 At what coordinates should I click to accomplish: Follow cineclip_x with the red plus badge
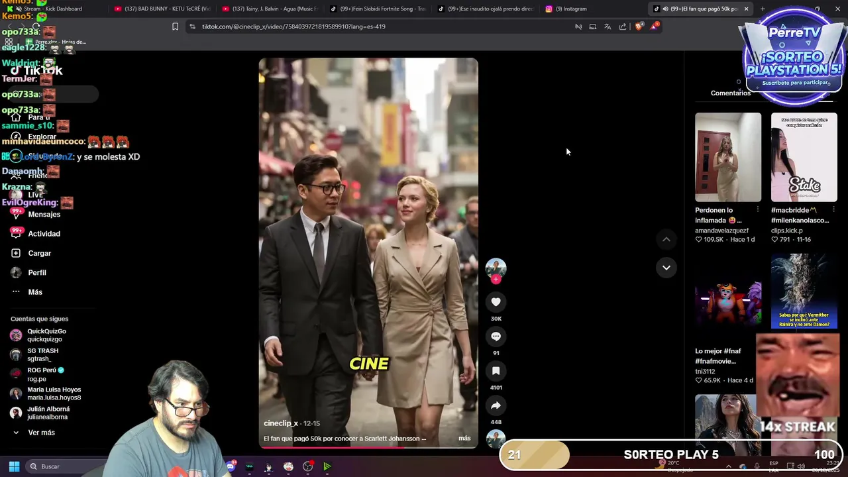click(x=496, y=280)
